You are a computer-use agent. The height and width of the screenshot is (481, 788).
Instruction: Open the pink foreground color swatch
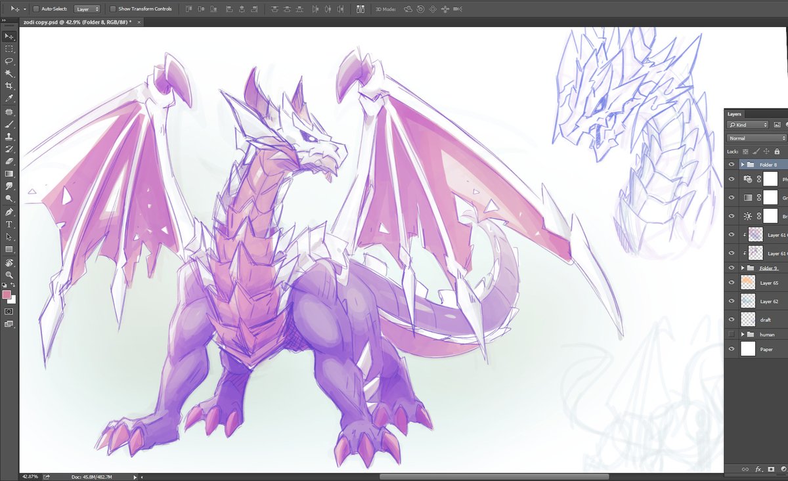(7, 295)
